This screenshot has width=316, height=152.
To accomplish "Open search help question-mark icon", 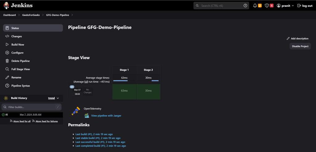I will tap(245, 6).
